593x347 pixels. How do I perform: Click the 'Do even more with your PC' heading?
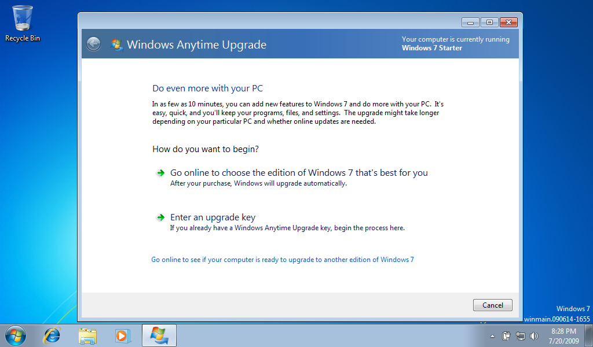(208, 88)
